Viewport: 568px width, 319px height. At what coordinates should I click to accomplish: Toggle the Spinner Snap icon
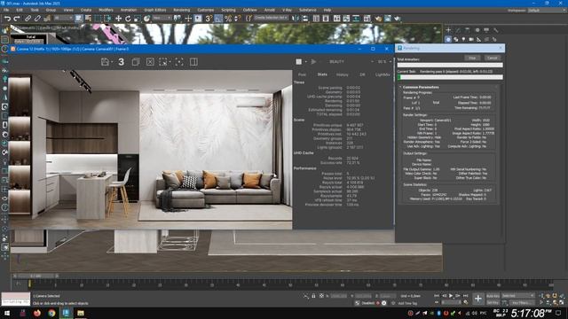coord(237,19)
